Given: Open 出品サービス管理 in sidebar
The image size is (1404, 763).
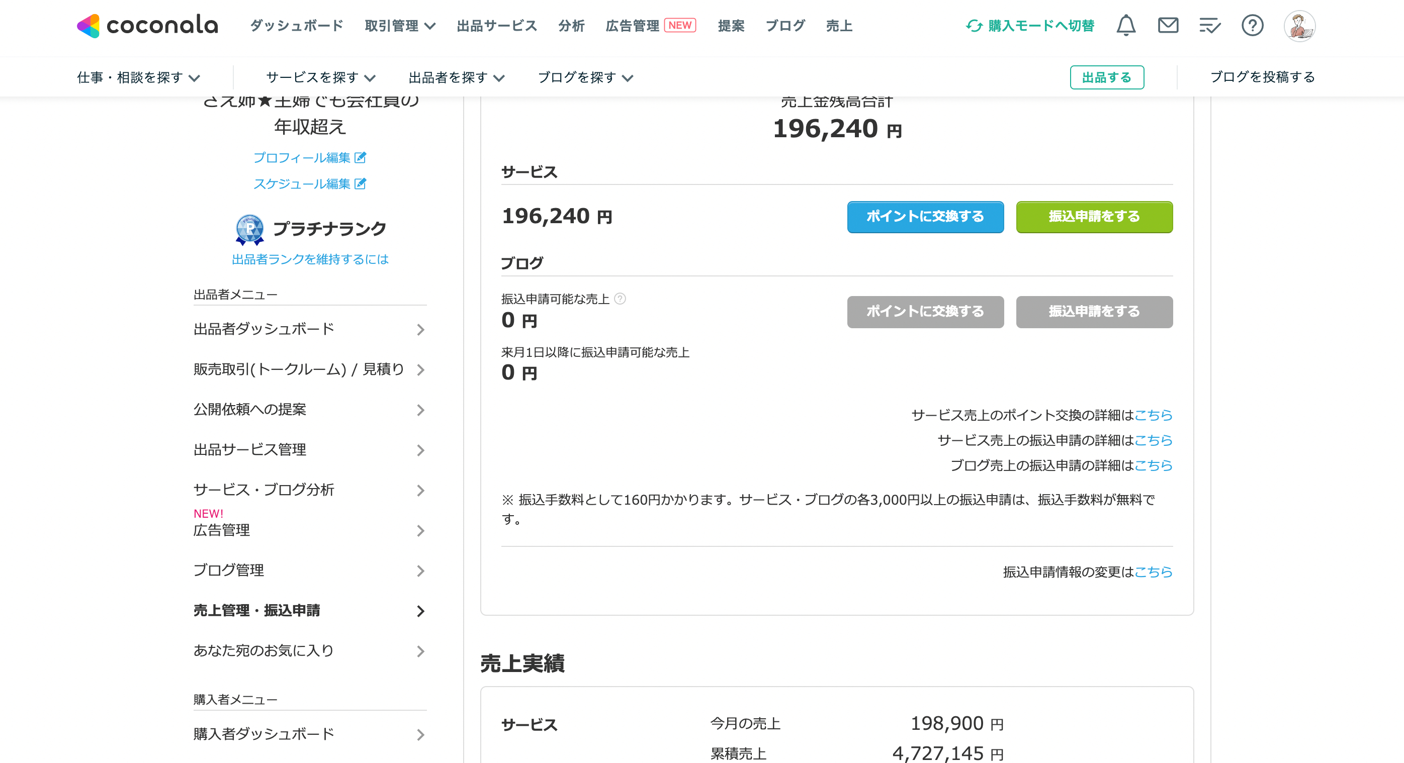Looking at the screenshot, I should (x=310, y=450).
